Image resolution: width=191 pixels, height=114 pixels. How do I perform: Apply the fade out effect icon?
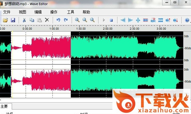130,20
